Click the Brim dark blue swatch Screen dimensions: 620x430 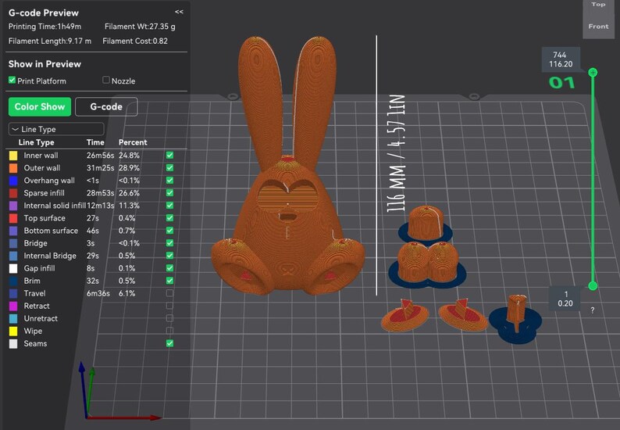[13, 281]
